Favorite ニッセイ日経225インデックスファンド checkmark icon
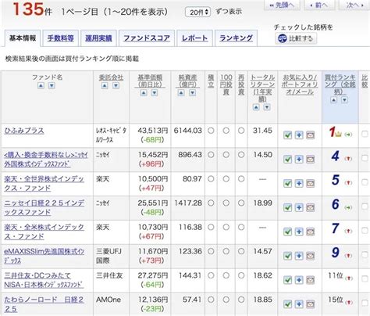 coord(287,207)
